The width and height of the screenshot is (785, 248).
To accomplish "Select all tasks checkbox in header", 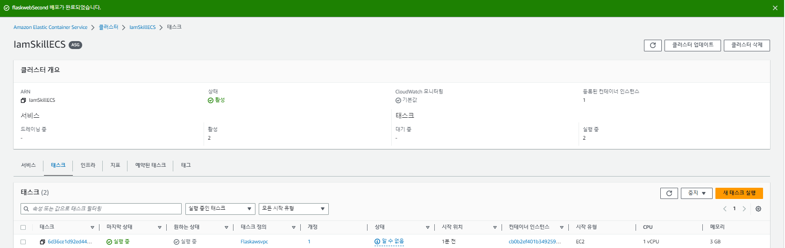I will pos(23,227).
